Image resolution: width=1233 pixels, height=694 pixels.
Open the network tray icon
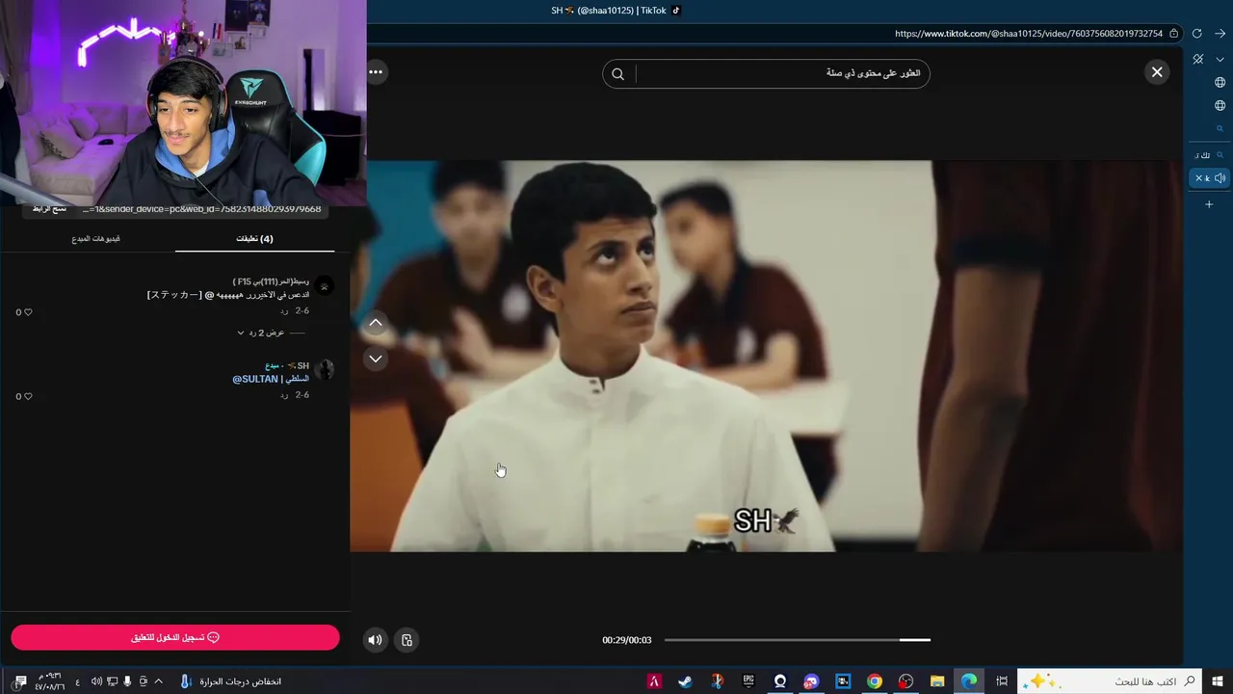112,681
